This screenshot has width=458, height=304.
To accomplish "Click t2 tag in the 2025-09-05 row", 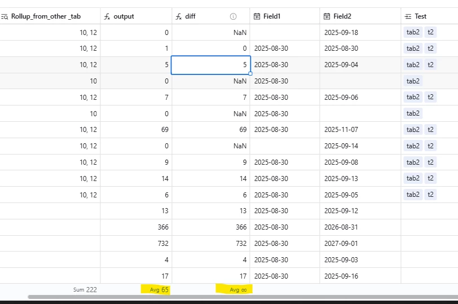I will (x=430, y=195).
